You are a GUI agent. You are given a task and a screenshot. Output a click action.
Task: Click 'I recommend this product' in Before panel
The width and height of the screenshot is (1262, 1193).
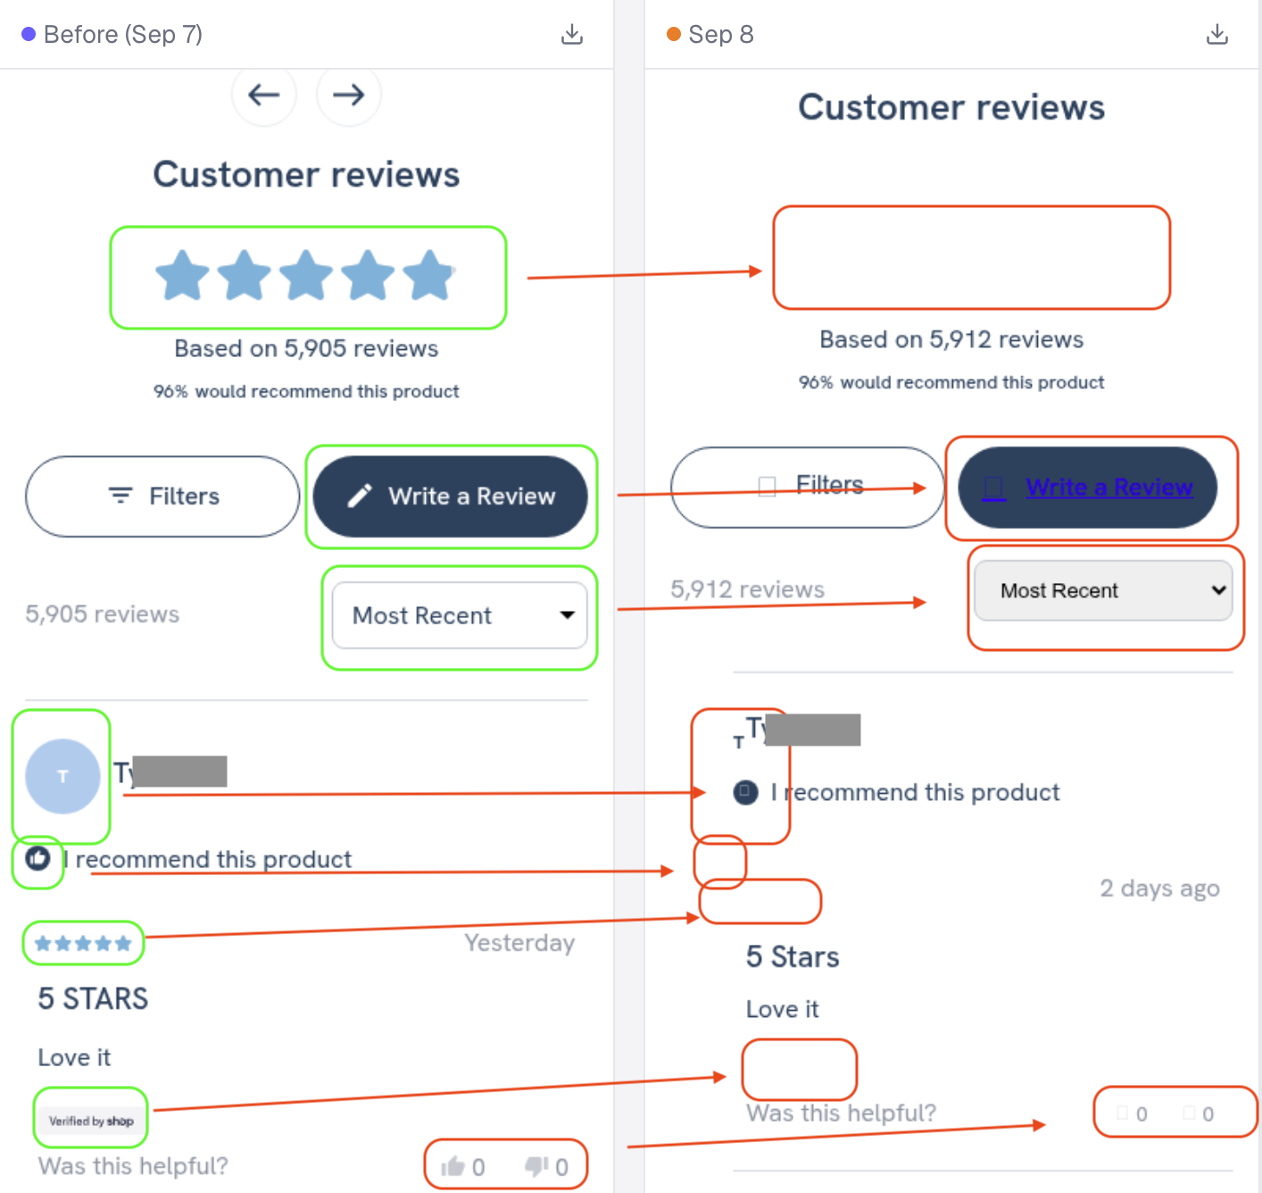pos(208,859)
